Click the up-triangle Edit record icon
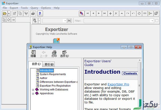The image size is (161, 110). click(x=122, y=13)
